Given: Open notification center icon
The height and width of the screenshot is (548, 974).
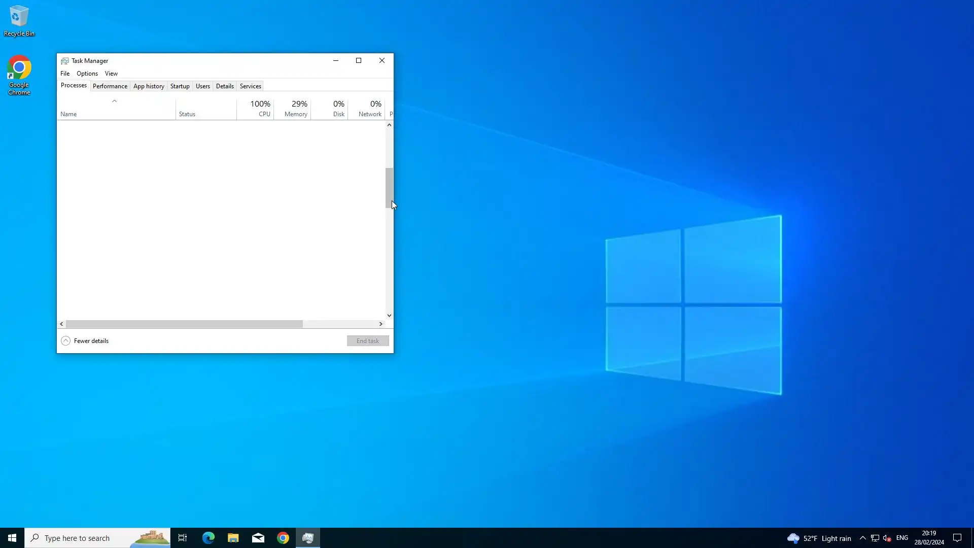Looking at the screenshot, I should 957,538.
